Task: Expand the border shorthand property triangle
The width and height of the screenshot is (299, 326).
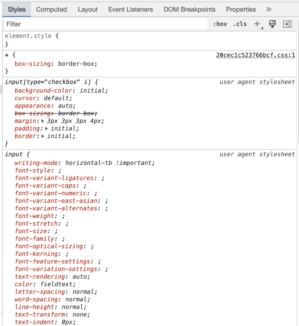Action: 43,136
